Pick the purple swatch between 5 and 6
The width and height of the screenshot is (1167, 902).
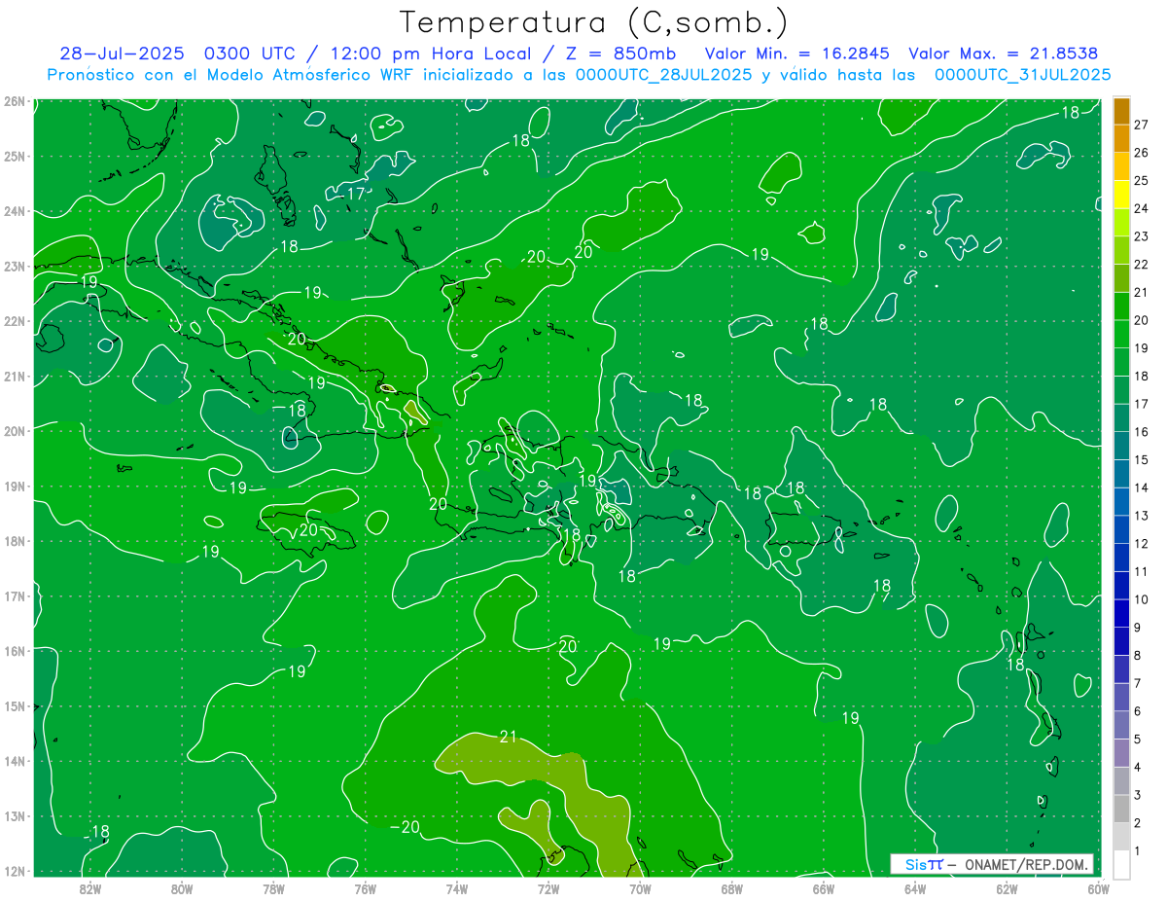coord(1122,725)
